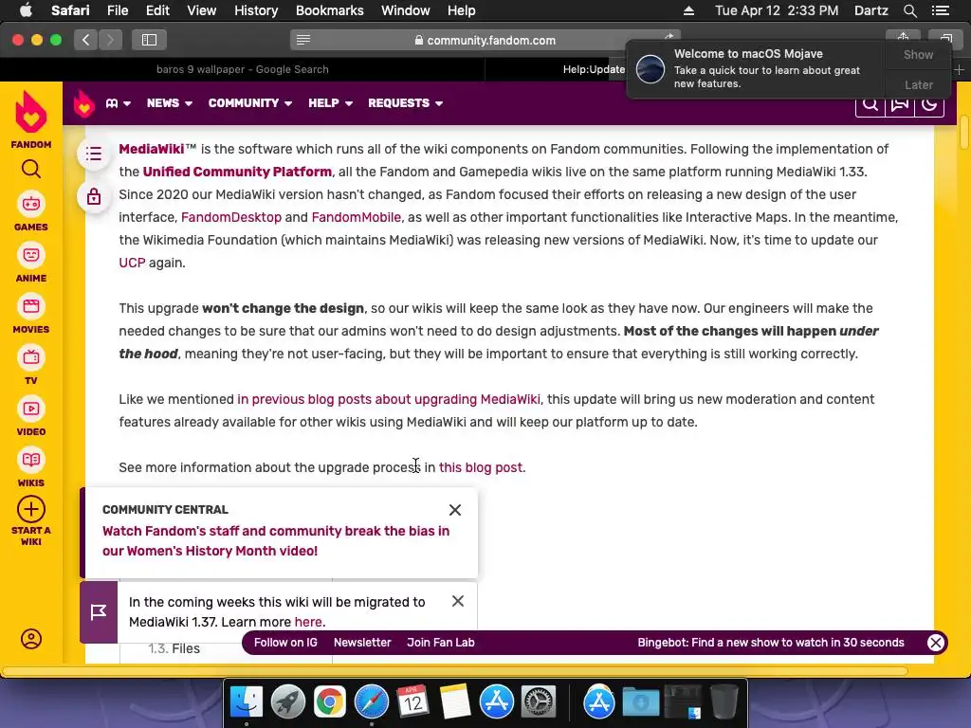Close the Bingebot bottom banner
The height and width of the screenshot is (728, 971).
pyautogui.click(x=936, y=643)
